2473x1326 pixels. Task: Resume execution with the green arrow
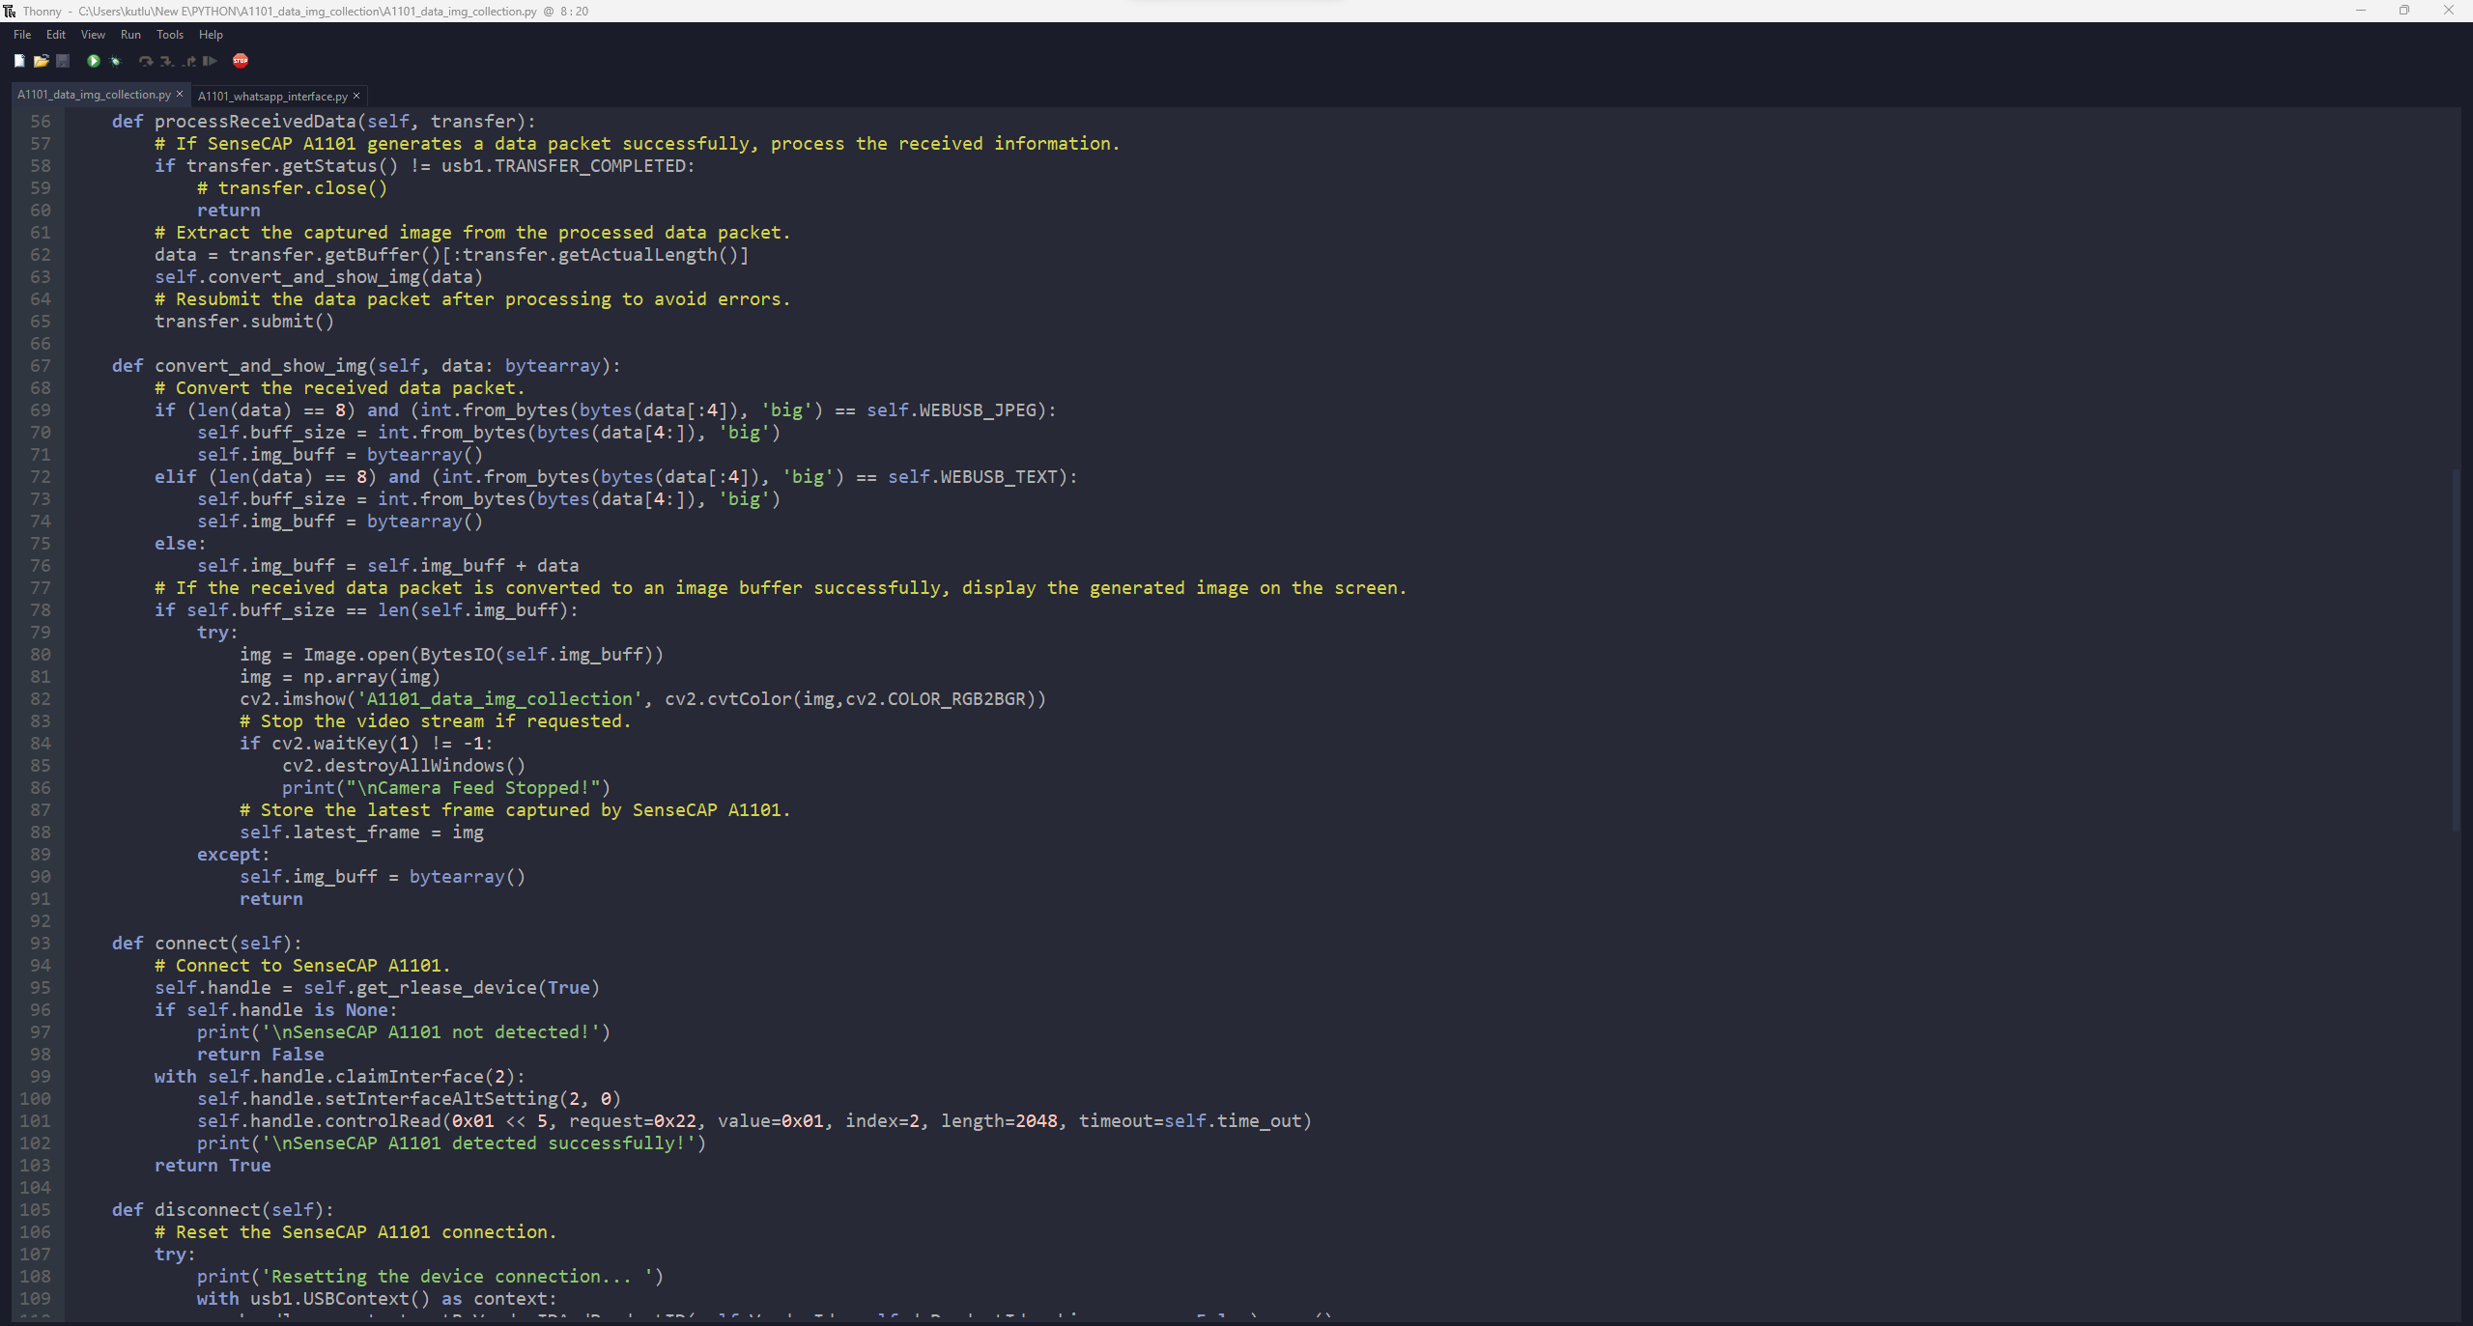(x=211, y=61)
